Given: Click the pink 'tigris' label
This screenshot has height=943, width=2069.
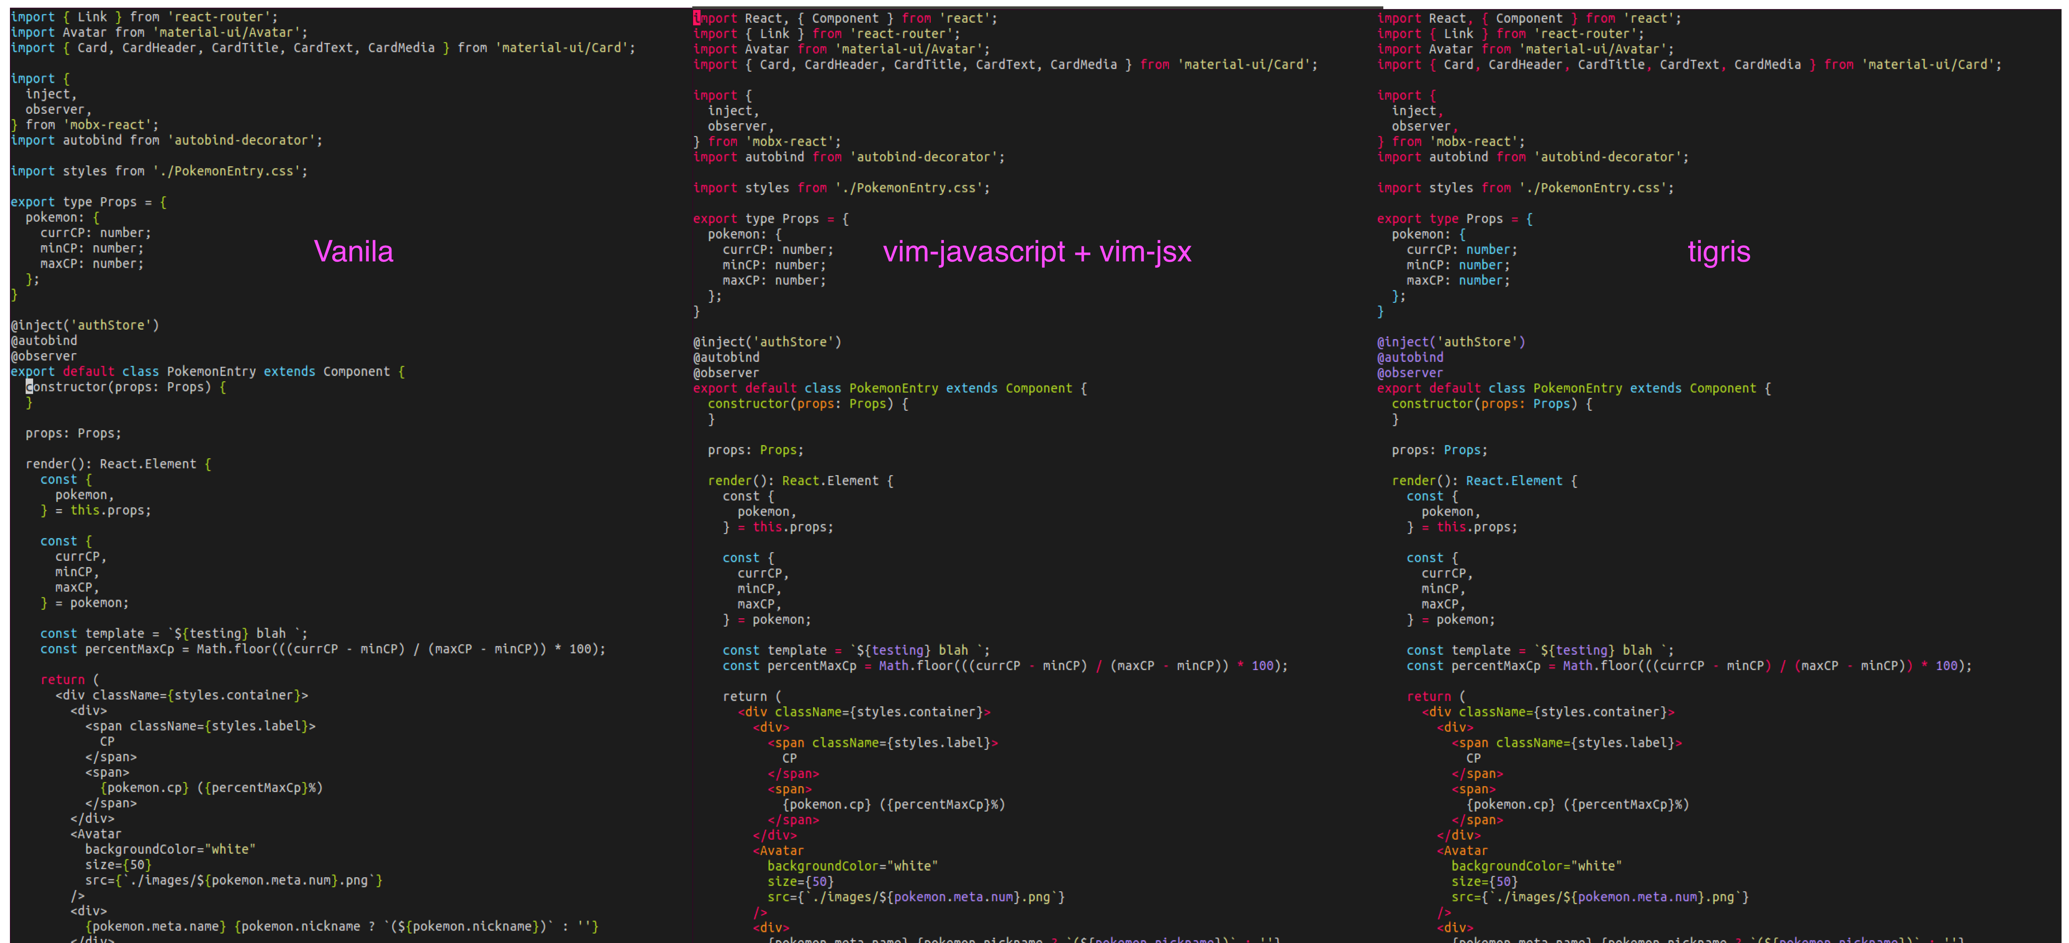Looking at the screenshot, I should point(1718,252).
